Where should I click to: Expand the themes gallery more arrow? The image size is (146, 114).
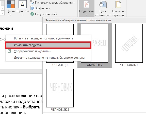click(3, 13)
